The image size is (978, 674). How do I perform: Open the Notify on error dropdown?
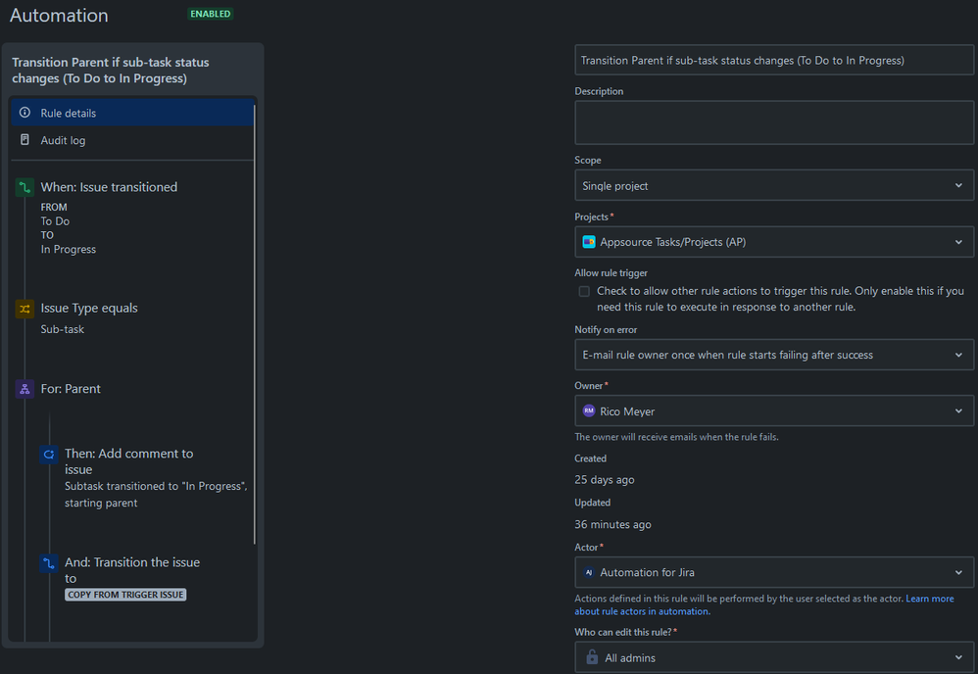(x=773, y=355)
